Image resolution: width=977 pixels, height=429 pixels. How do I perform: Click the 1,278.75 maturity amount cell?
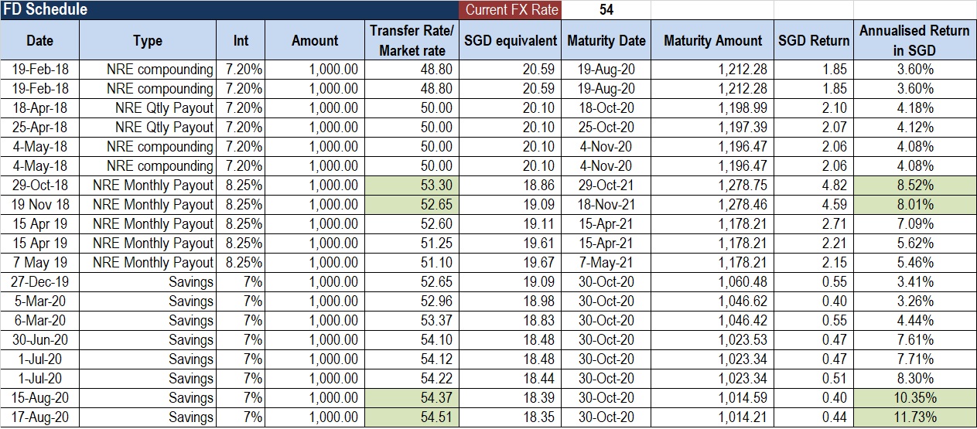[x=712, y=186]
